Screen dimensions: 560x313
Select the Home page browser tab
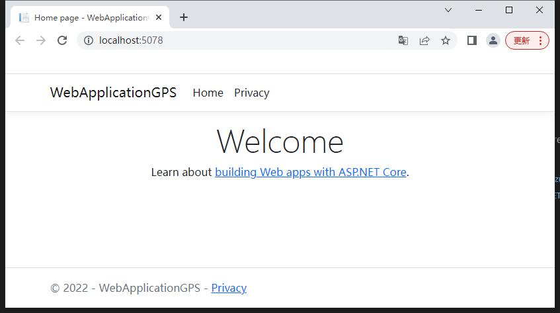pos(86,17)
